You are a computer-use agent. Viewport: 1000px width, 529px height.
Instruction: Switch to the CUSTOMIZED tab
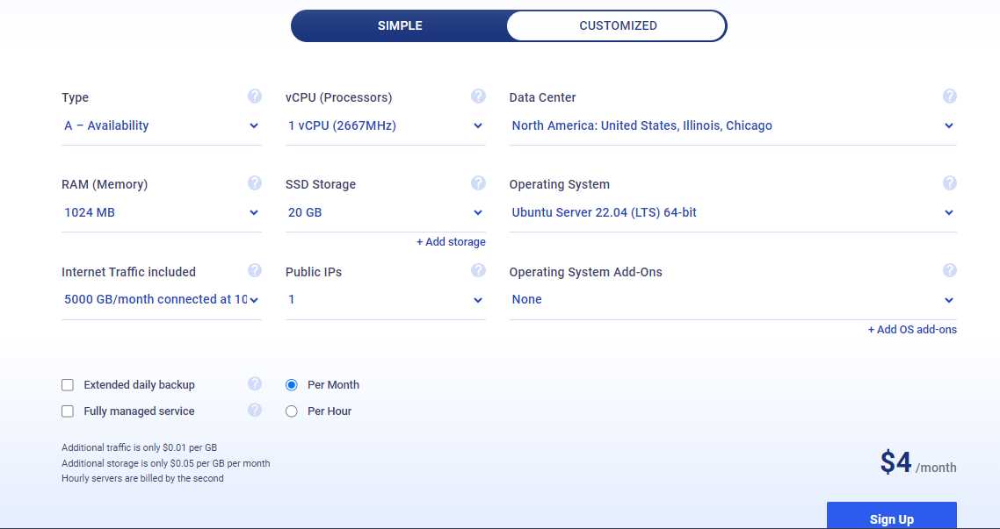618,26
